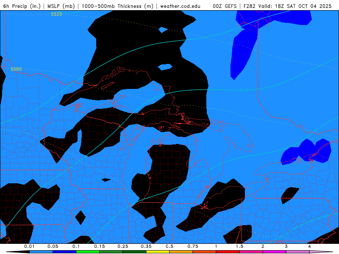Click the '1000-500mb Thickness (m)' header label
This screenshot has width=339, height=254.
[x=117, y=6]
